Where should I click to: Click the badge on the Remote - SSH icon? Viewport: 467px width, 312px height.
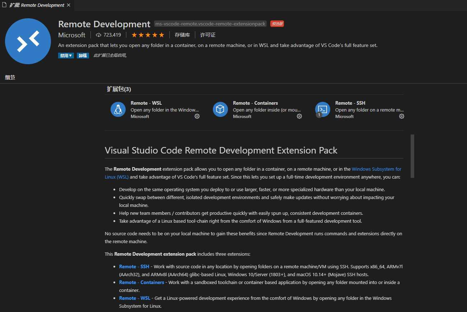pos(319,115)
